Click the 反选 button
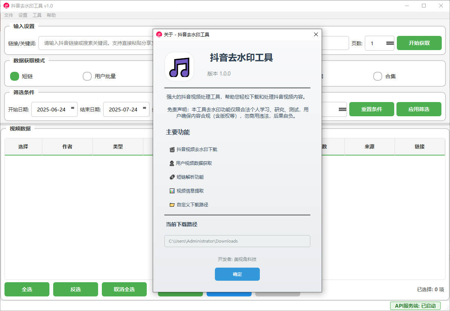 pyautogui.click(x=76, y=289)
